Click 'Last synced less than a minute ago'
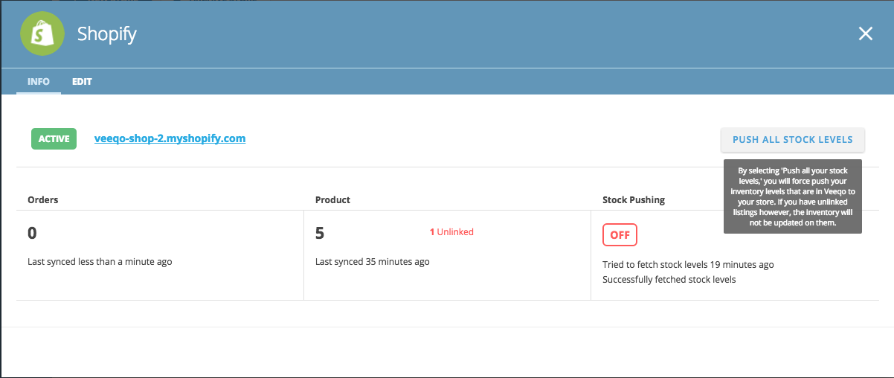Image resolution: width=894 pixels, height=378 pixels. pyautogui.click(x=100, y=262)
